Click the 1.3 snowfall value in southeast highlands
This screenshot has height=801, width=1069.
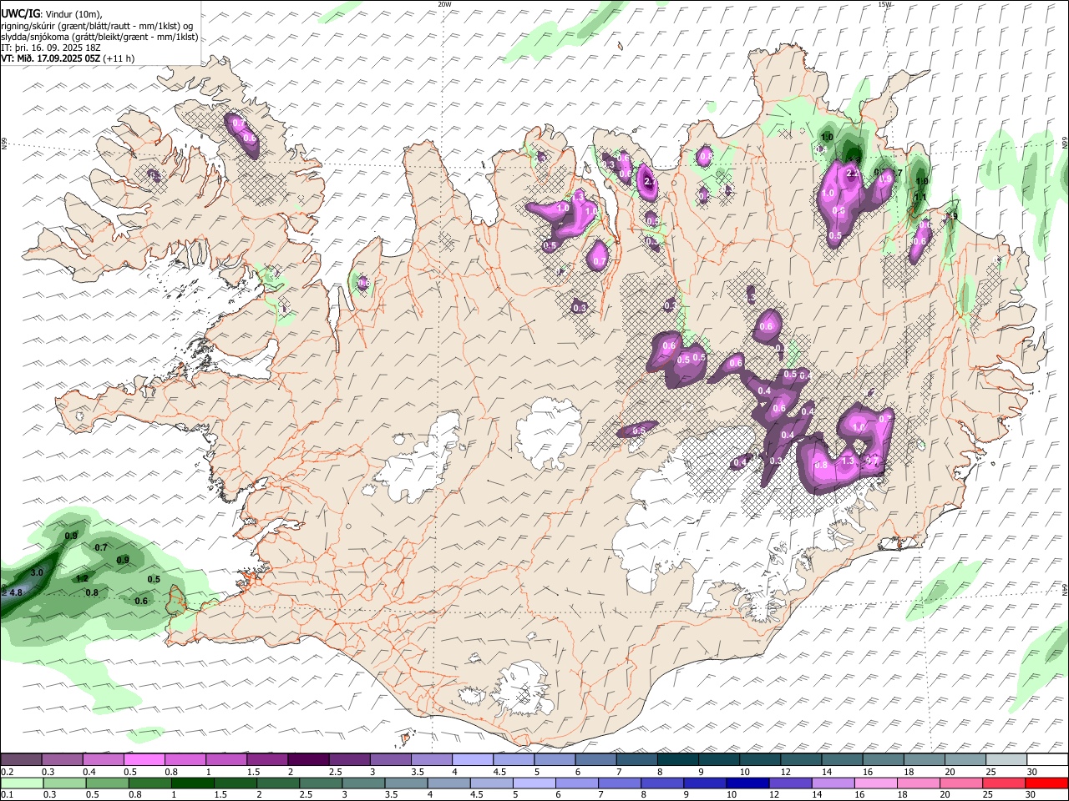[x=848, y=461]
